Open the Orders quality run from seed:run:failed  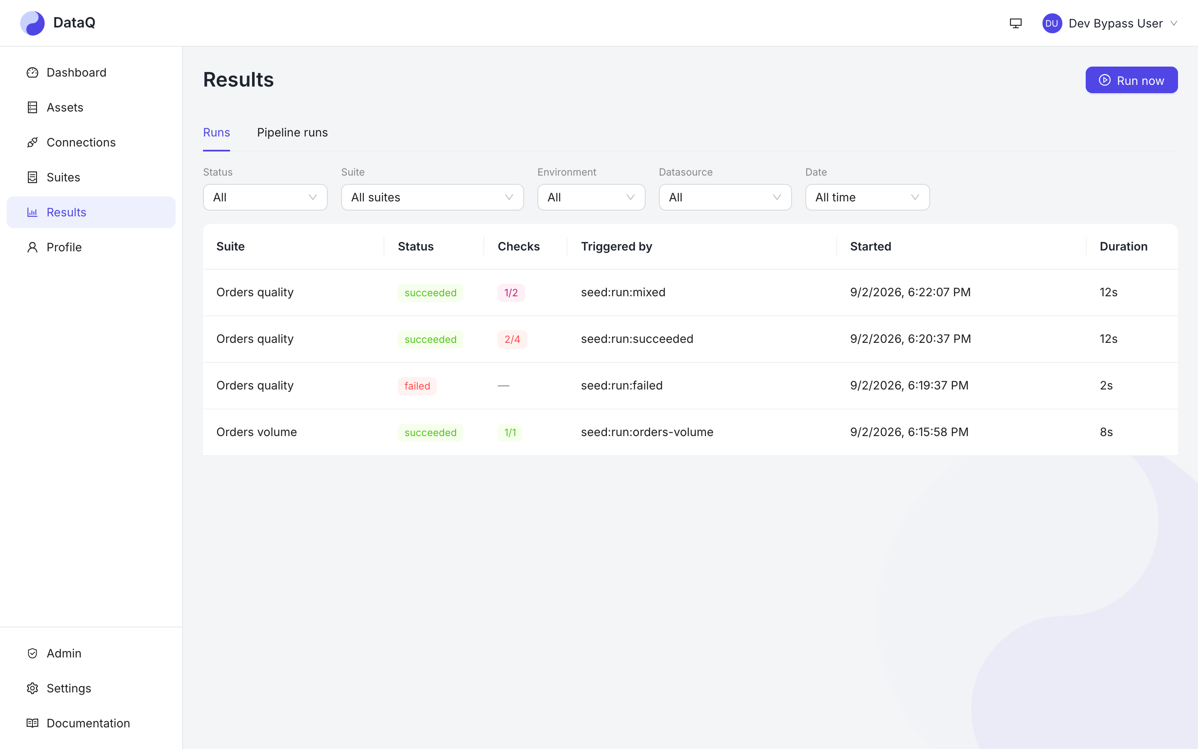(690, 386)
